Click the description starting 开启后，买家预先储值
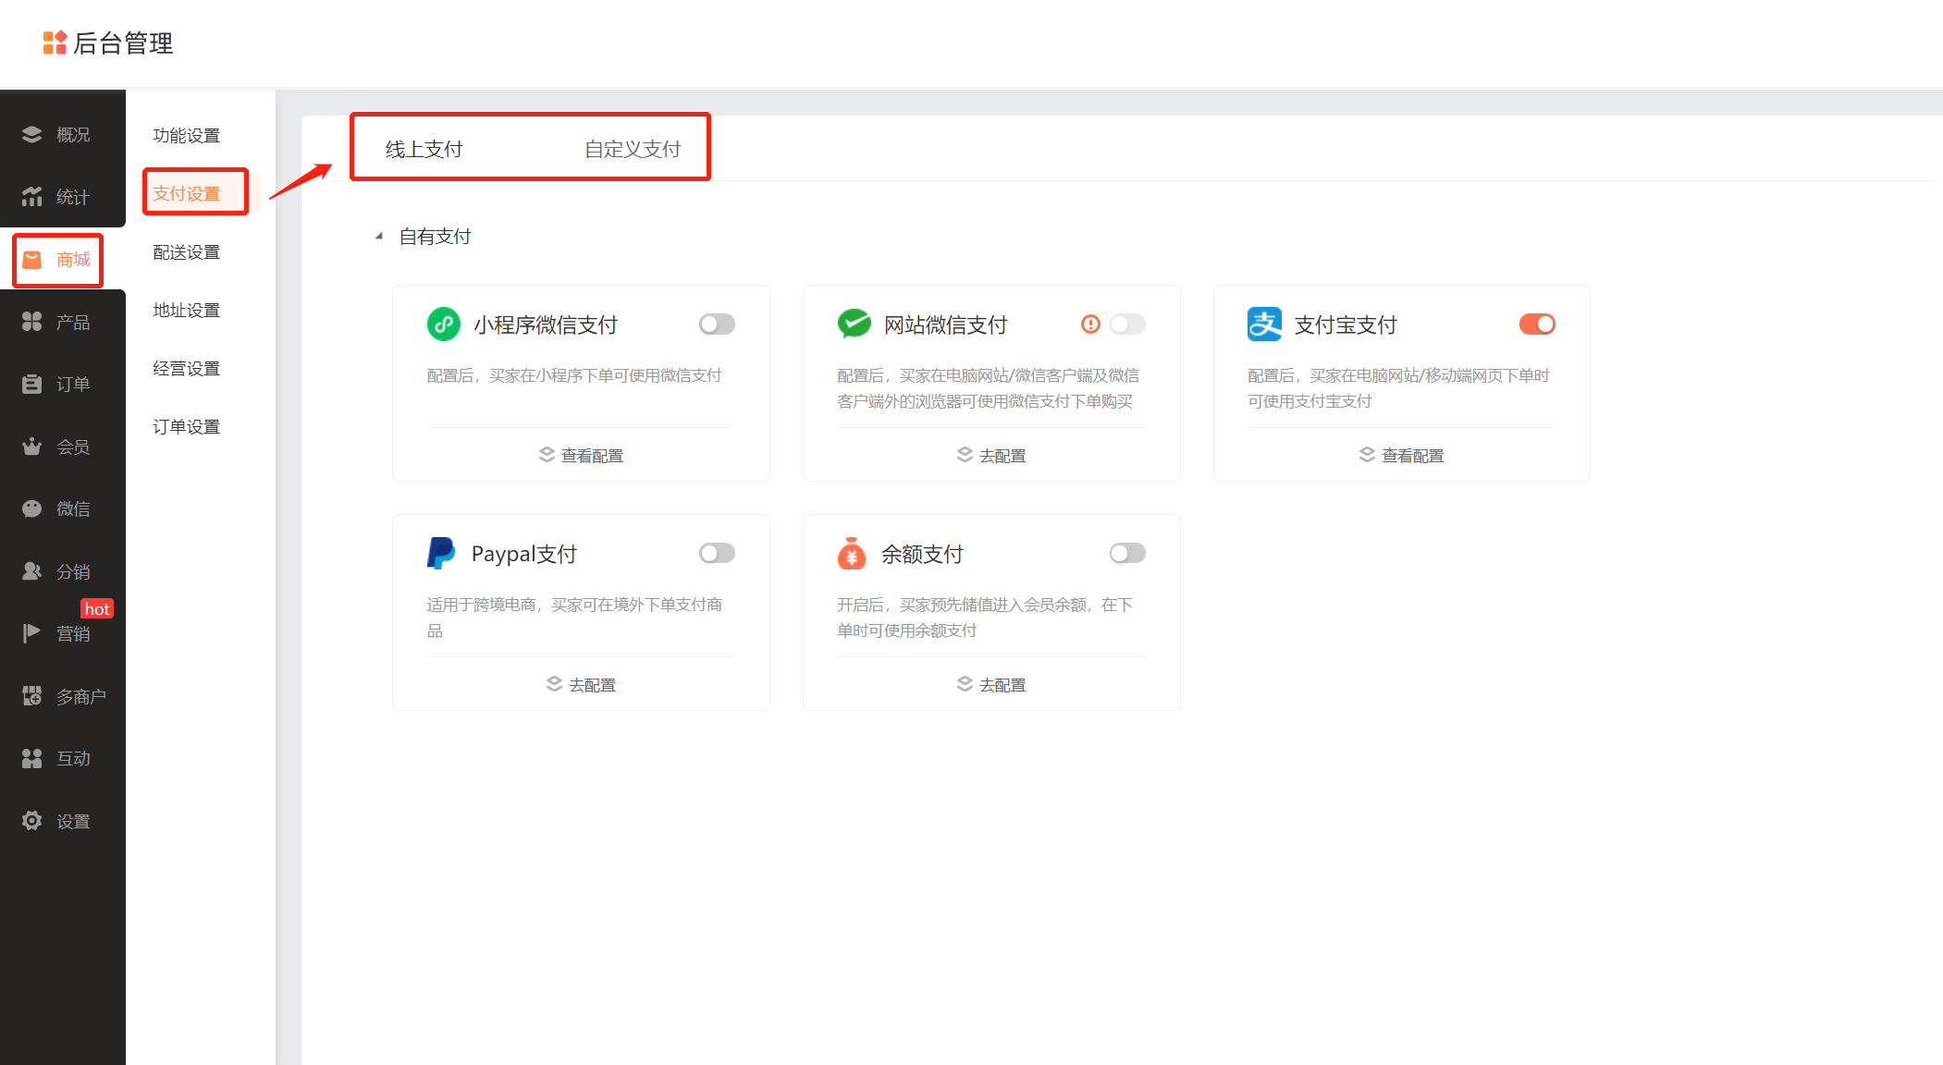 click(985, 618)
